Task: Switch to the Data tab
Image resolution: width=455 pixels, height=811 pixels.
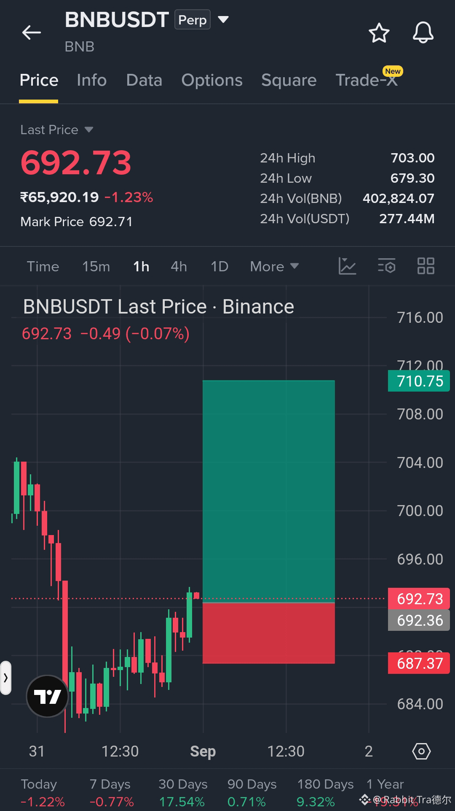Action: pyautogui.click(x=144, y=80)
